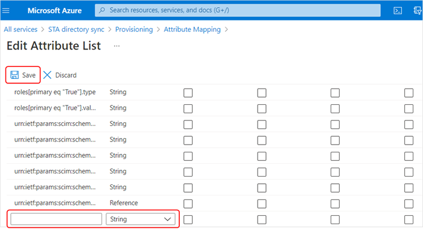The image size is (423, 232).
Task: Launch Cloud Shell from top bar
Action: [x=398, y=10]
